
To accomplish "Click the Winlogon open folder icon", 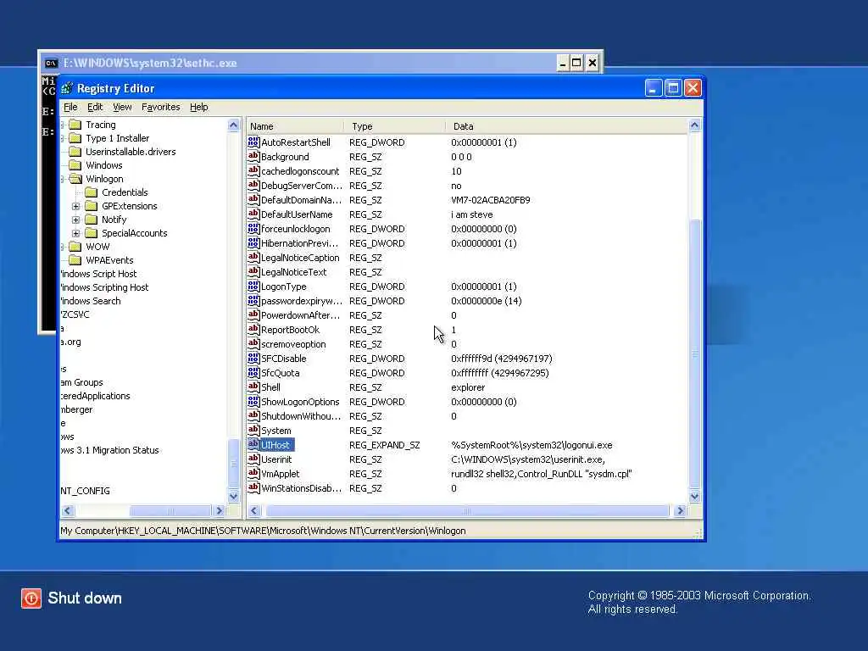I will click(x=75, y=179).
